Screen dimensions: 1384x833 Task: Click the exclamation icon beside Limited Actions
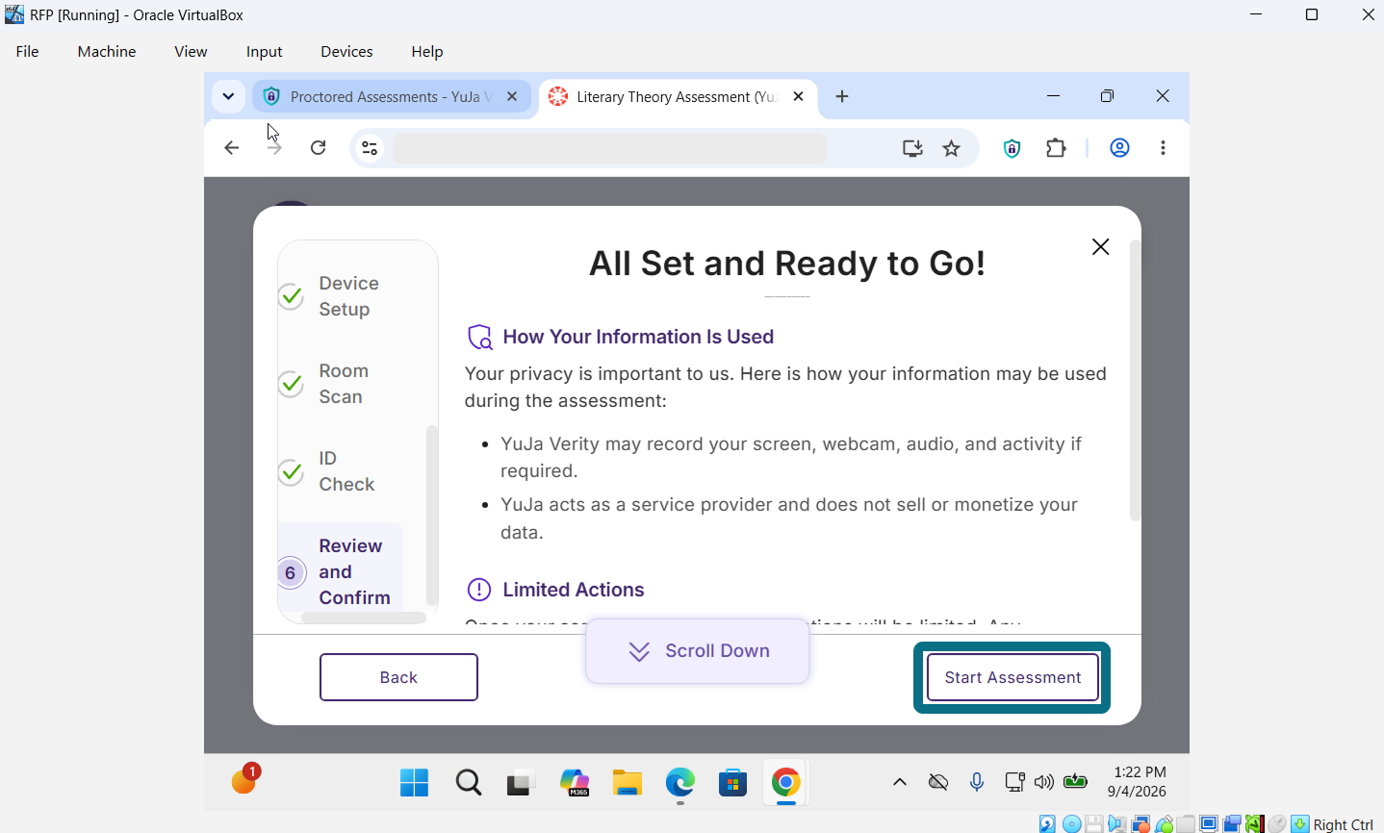coord(478,590)
